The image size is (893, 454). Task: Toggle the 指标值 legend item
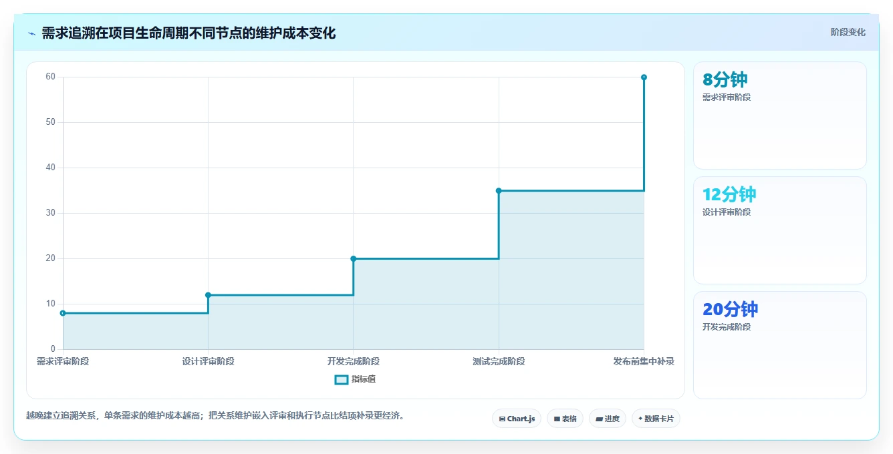tap(356, 379)
